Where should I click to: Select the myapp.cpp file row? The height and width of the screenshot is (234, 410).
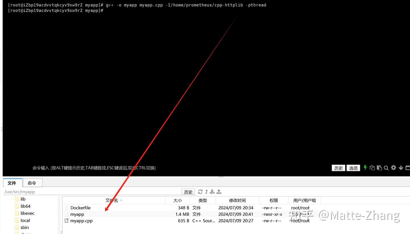pyautogui.click(x=82, y=221)
